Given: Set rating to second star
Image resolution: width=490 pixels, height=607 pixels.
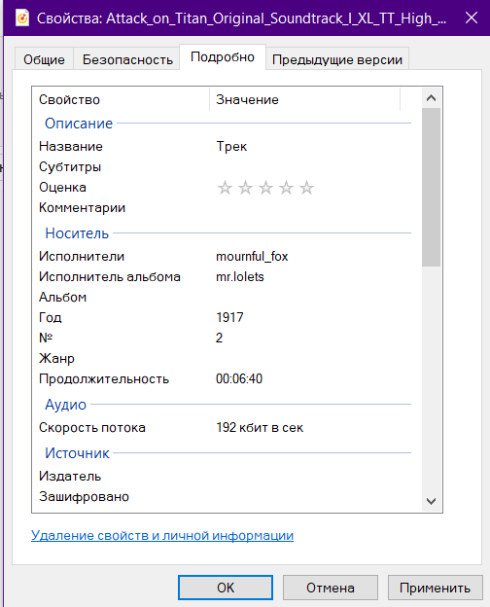Looking at the screenshot, I should coord(245,188).
